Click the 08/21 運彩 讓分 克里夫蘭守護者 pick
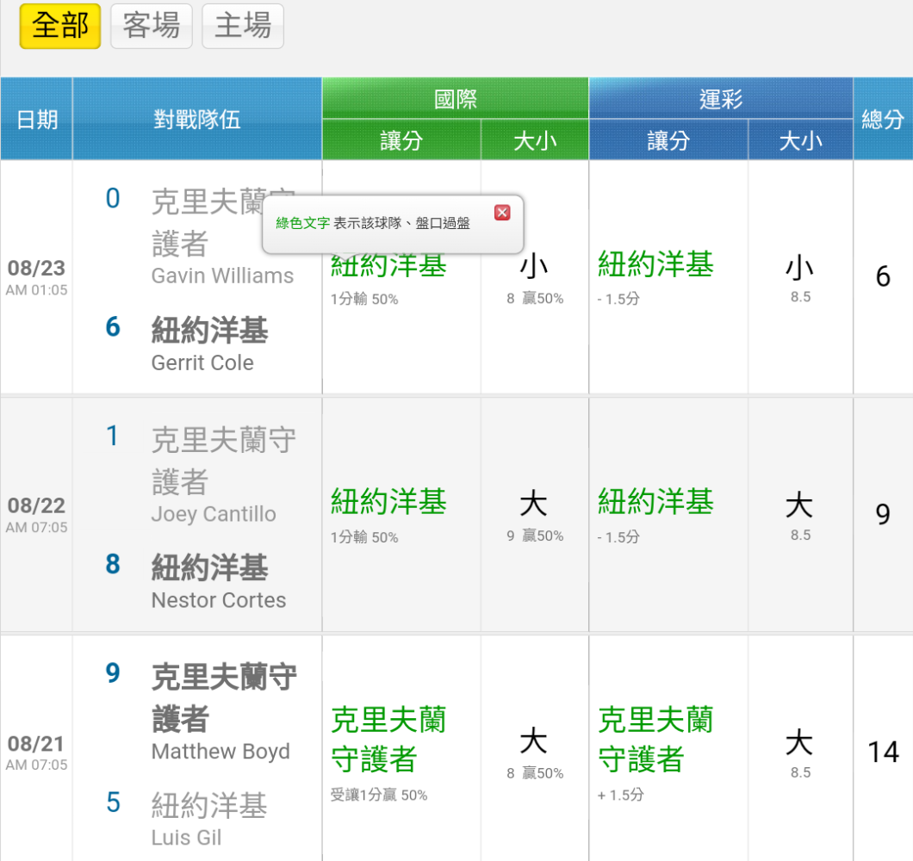 (655, 740)
